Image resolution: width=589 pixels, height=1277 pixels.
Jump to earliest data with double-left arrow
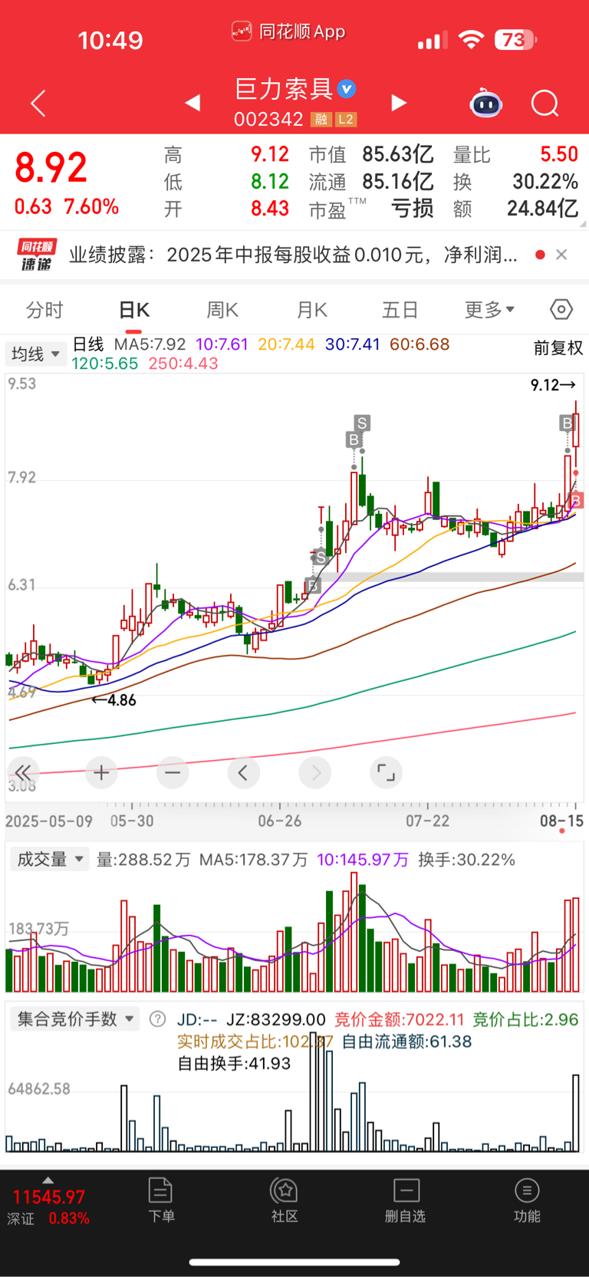point(22,772)
